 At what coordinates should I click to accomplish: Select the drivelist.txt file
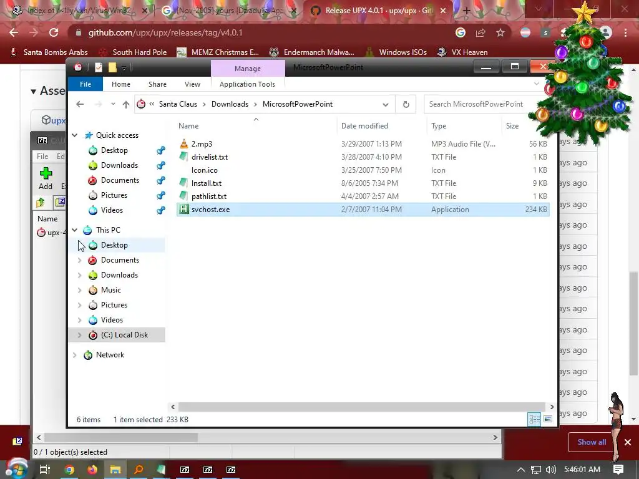click(363, 157)
